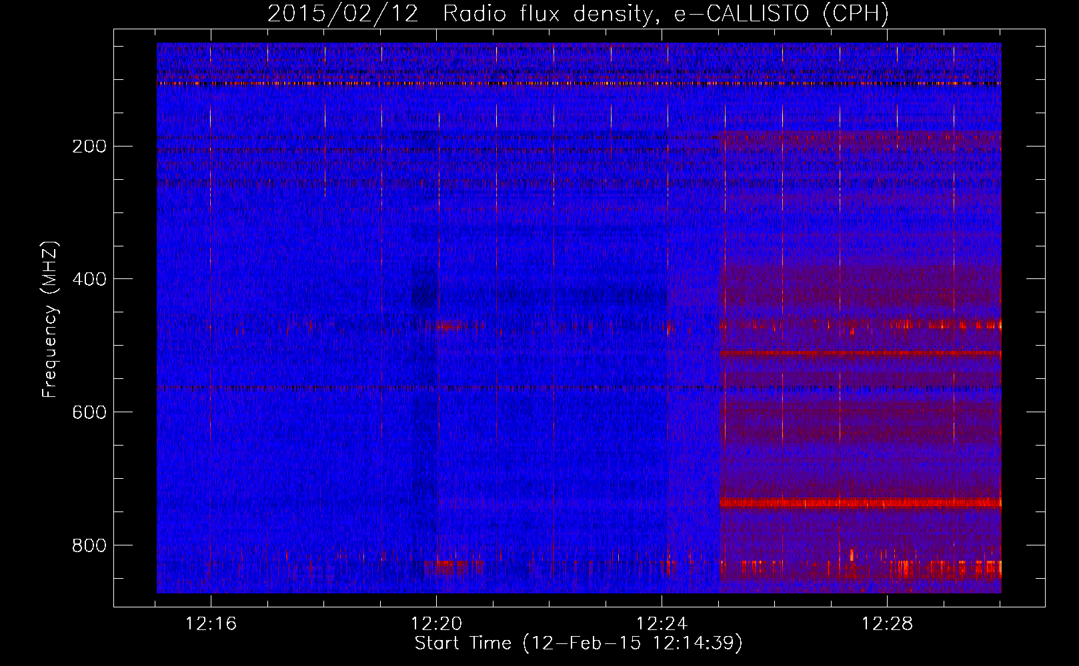The width and height of the screenshot is (1079, 666).
Task: Click the 'Start Time (12-Feb-15 12:14:39)' label
Action: click(578, 643)
